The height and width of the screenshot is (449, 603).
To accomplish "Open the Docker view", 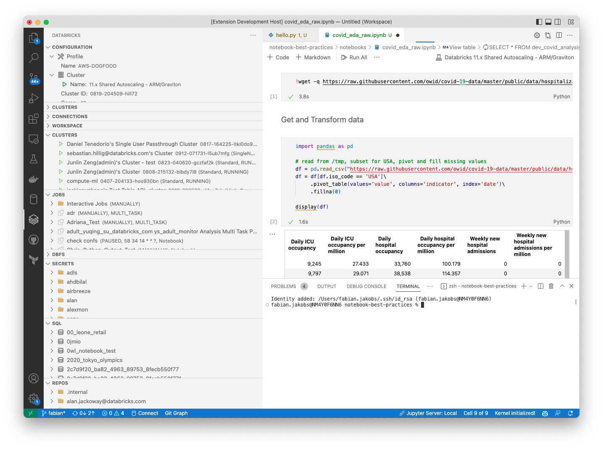I will [x=34, y=179].
